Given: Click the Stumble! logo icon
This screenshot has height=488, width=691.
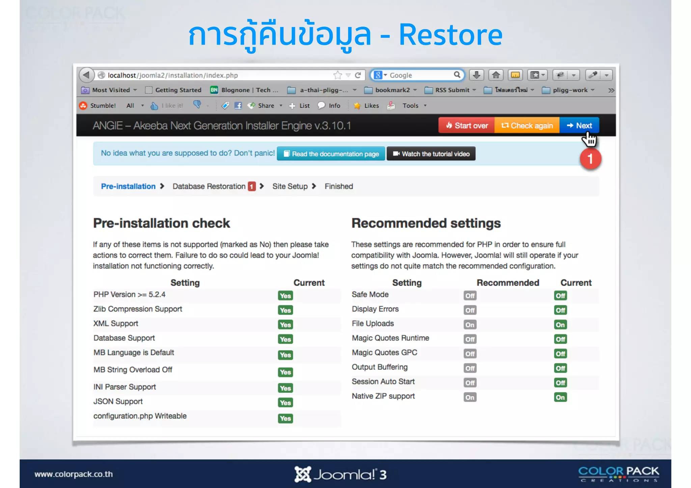Looking at the screenshot, I should pos(83,106).
